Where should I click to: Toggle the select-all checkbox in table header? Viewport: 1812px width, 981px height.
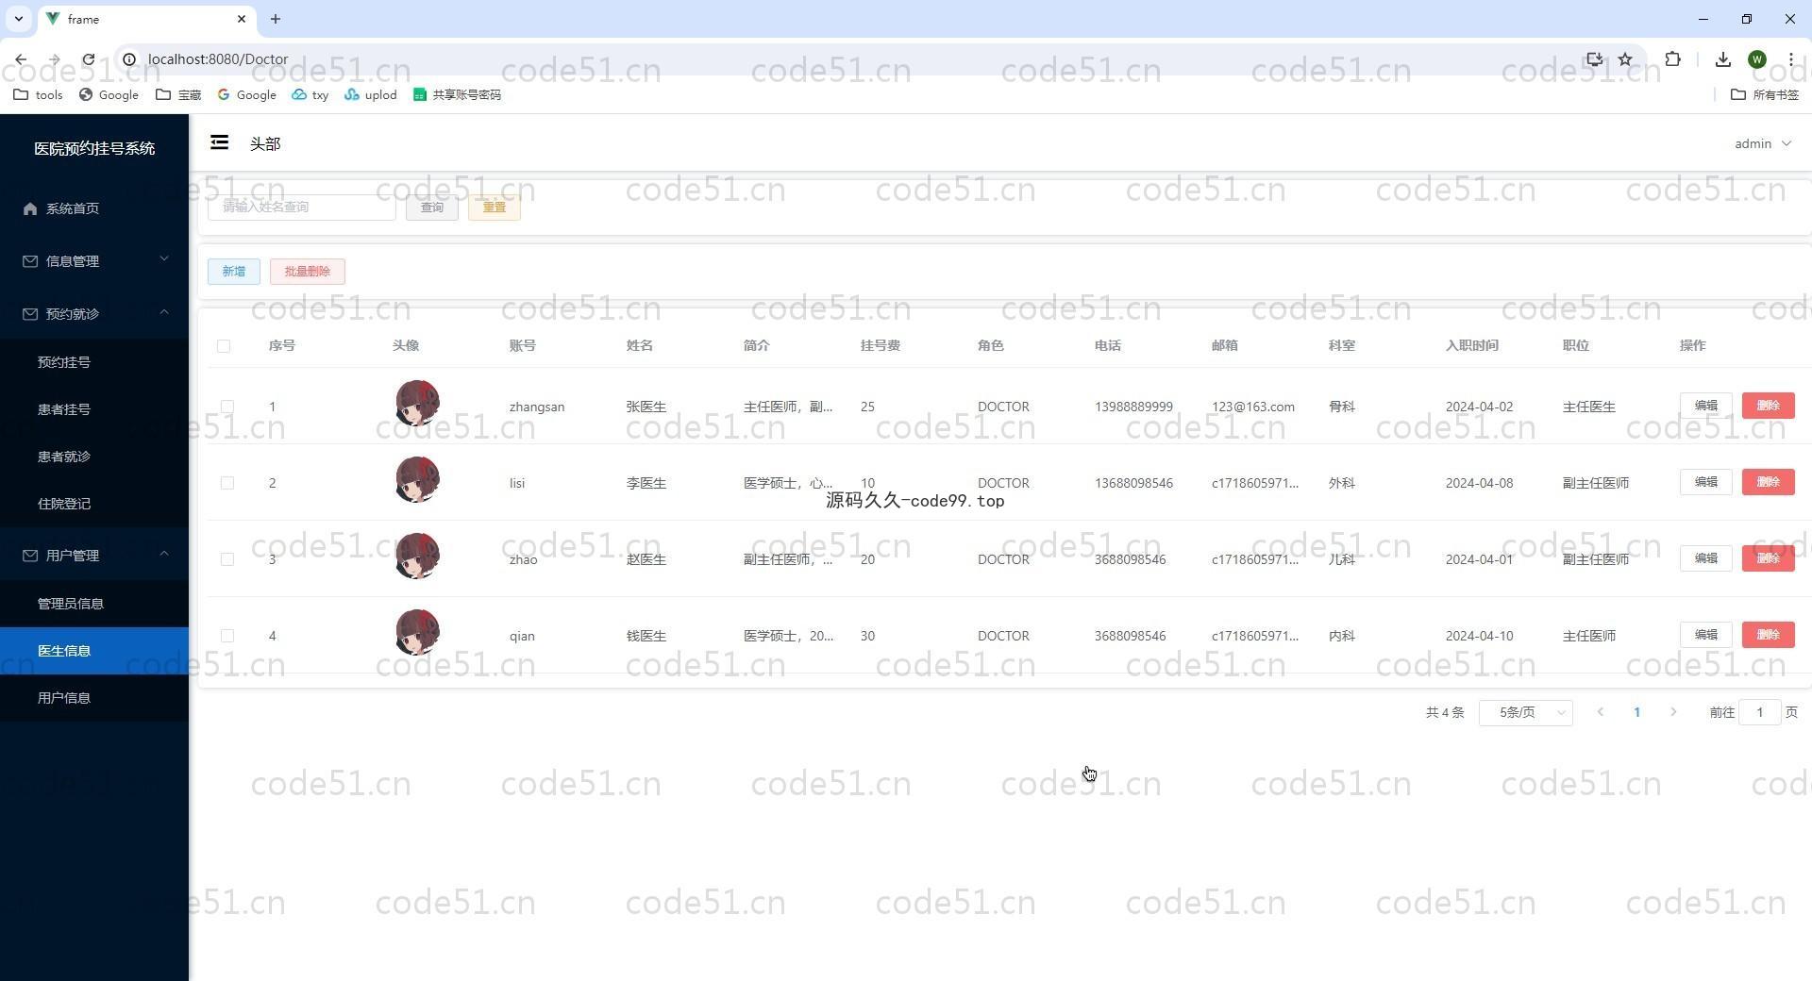(224, 346)
